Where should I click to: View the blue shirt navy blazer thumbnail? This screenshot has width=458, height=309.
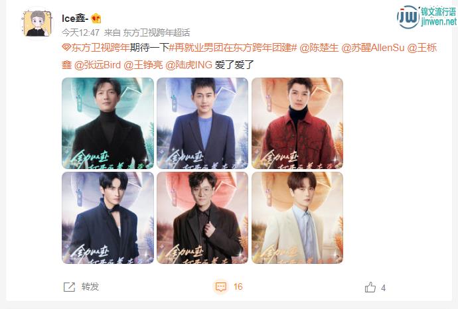(x=202, y=123)
